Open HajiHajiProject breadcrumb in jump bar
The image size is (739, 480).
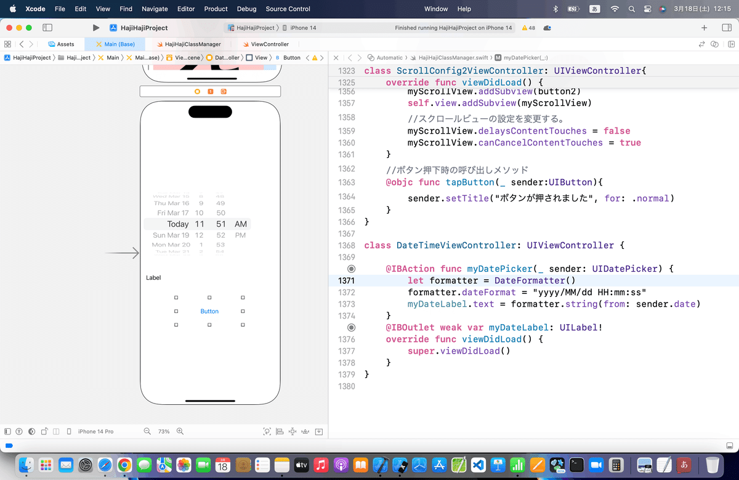pyautogui.click(x=27, y=57)
